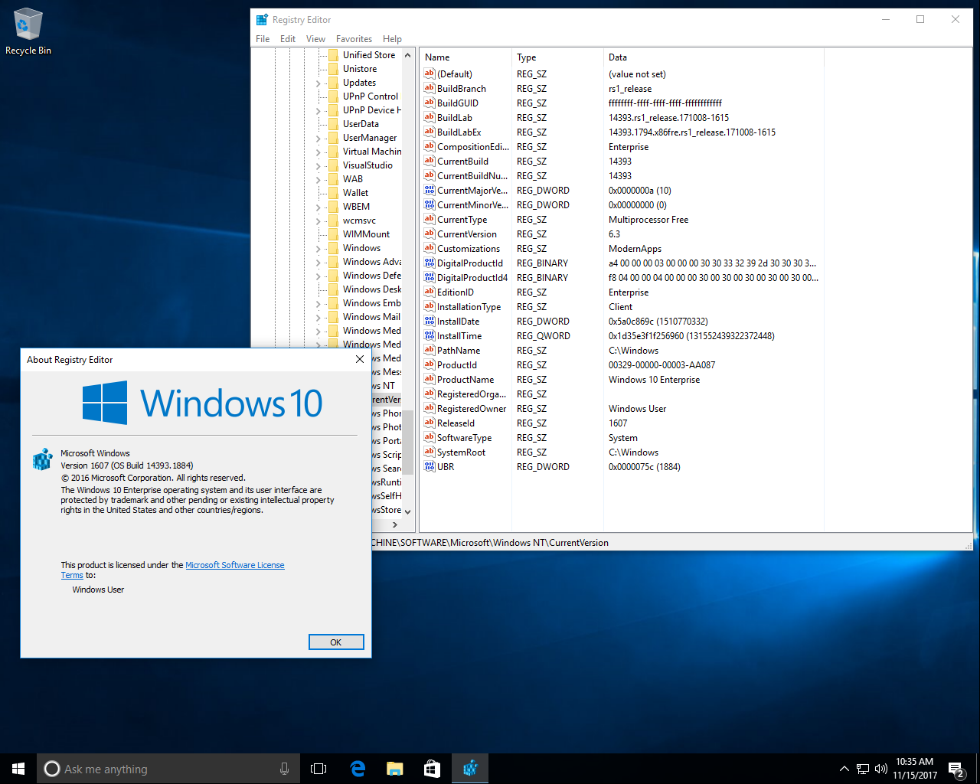Click the Ask me anything search box
The width and height of the screenshot is (980, 784).
[167, 769]
